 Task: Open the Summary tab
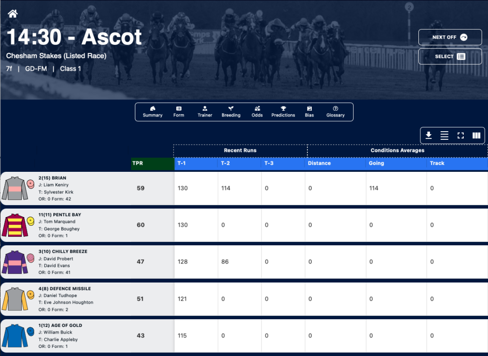152,112
